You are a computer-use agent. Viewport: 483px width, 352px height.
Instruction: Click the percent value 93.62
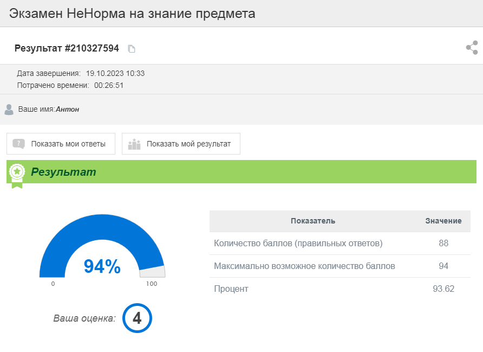point(443,289)
